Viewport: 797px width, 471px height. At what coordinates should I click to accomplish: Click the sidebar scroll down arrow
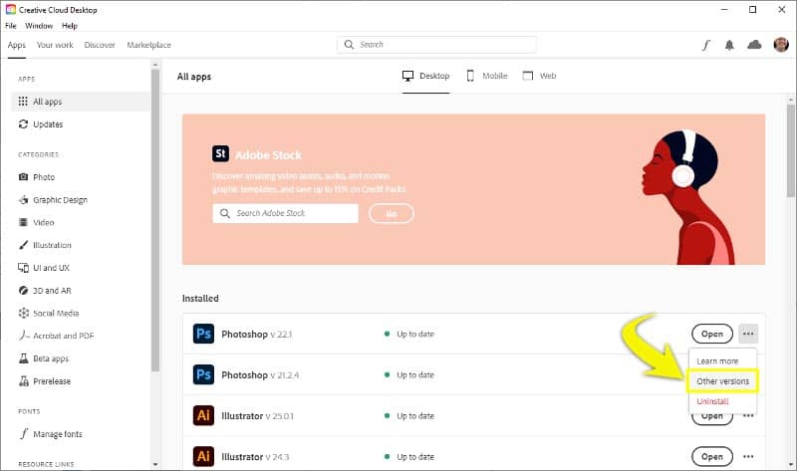point(155,464)
